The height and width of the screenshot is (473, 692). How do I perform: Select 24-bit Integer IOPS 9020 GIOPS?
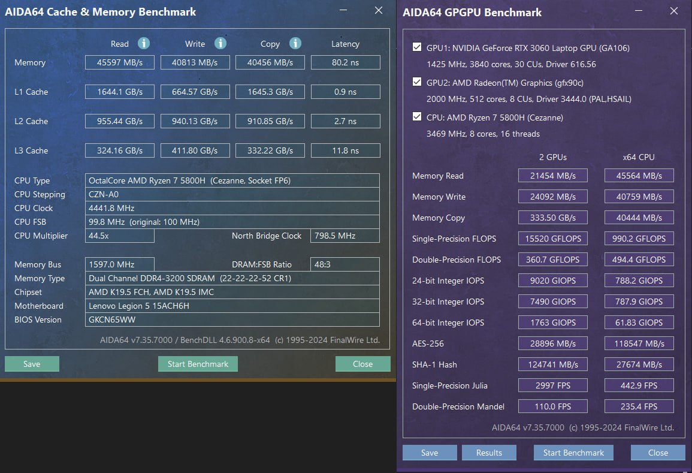click(x=553, y=281)
